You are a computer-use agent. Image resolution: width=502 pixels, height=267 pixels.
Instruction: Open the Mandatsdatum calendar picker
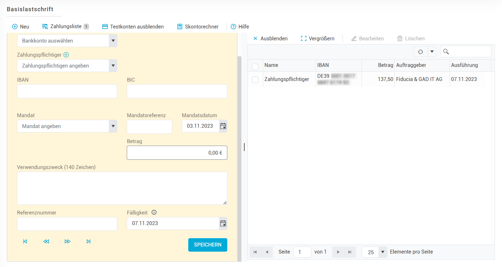tap(223, 126)
